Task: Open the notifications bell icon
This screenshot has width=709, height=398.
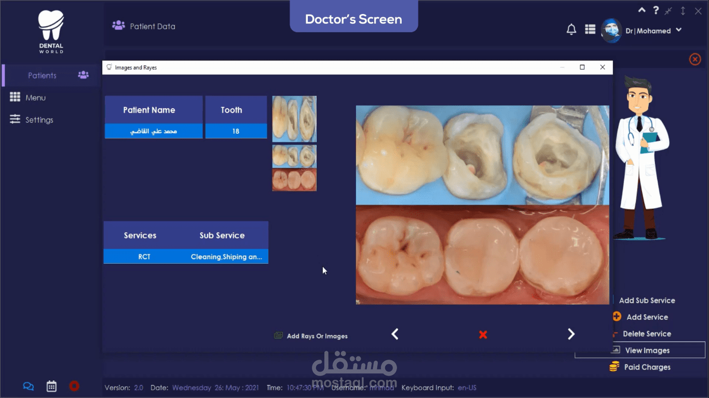Action: point(571,30)
